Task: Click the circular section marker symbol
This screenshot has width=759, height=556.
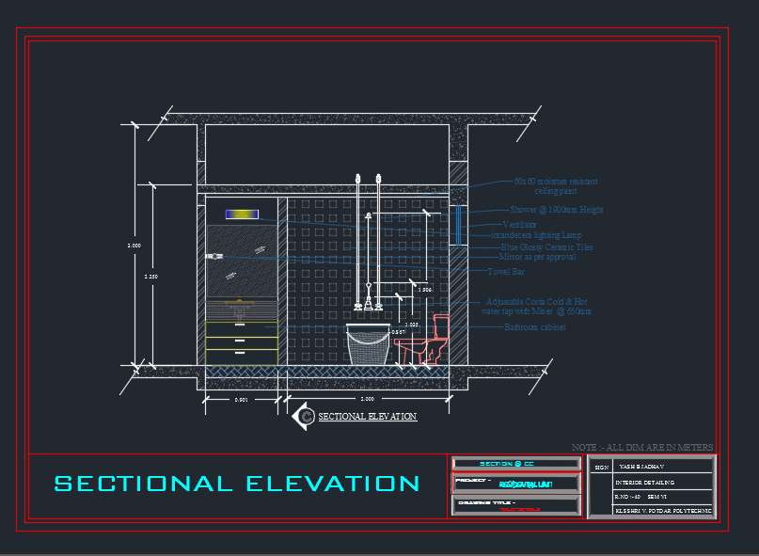Action: click(306, 414)
